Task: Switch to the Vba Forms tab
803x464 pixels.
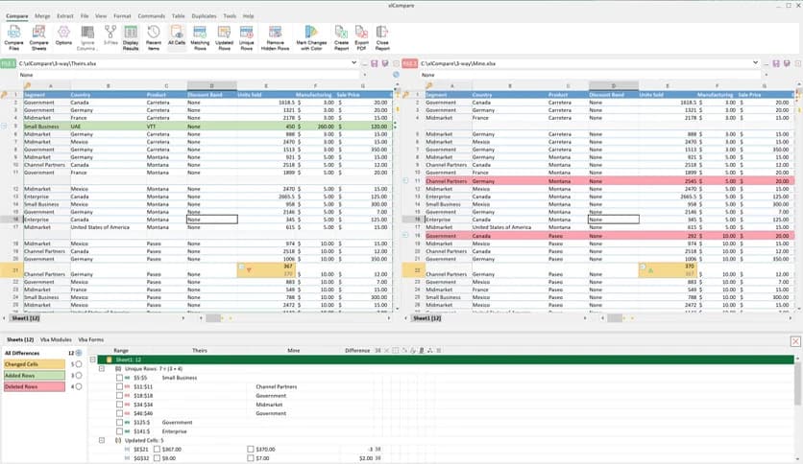Action: point(90,339)
